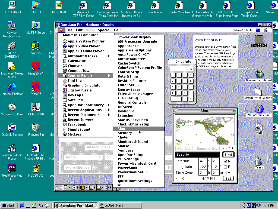Click the Control Panels menu entry
Screen dimensions: 278x209
[85, 76]
